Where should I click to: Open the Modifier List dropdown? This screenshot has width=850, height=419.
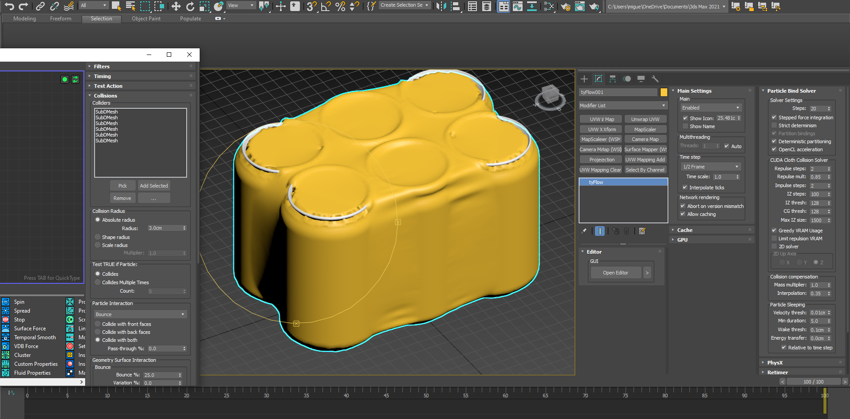(x=623, y=106)
